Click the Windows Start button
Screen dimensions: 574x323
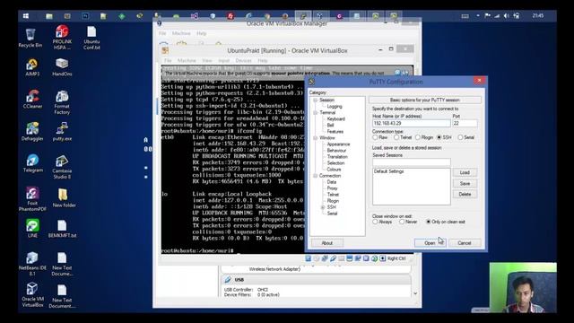point(26,16)
